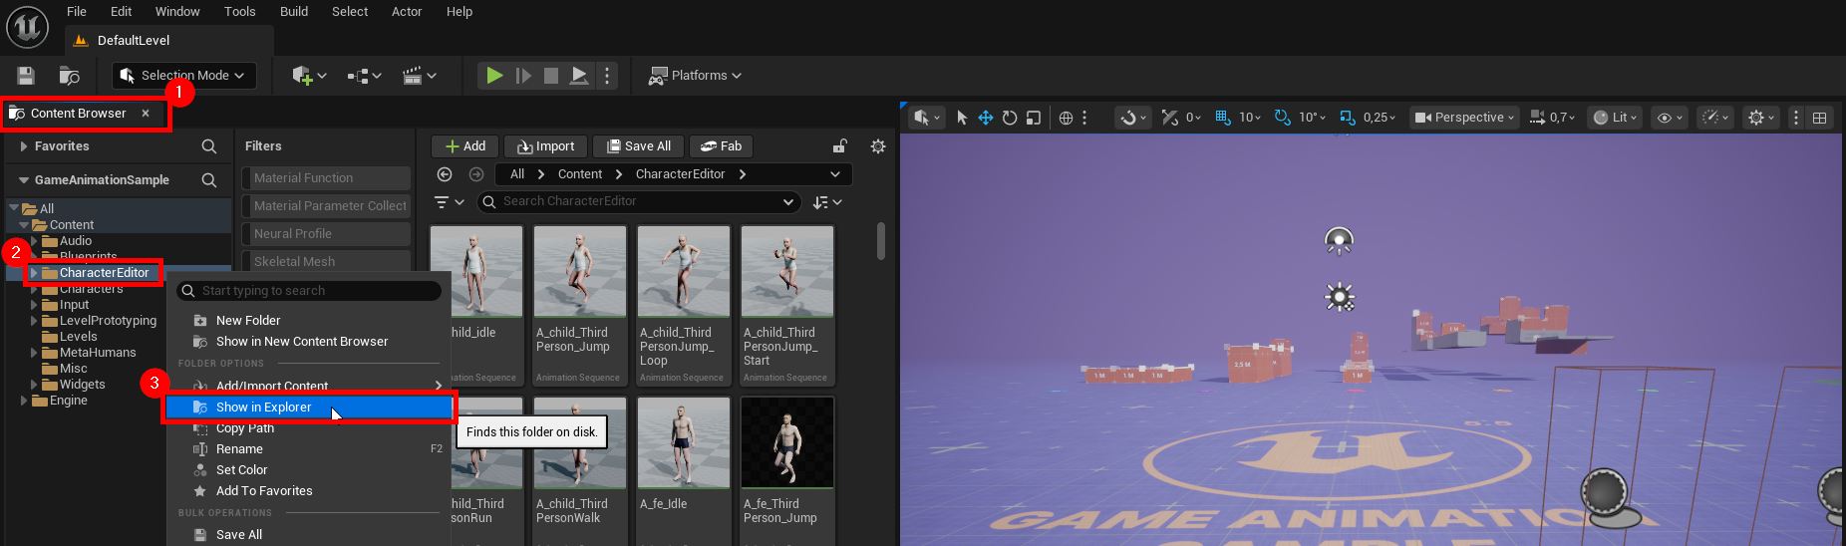This screenshot has width=1846, height=546.
Task: Open the Help menu
Action: [460, 12]
